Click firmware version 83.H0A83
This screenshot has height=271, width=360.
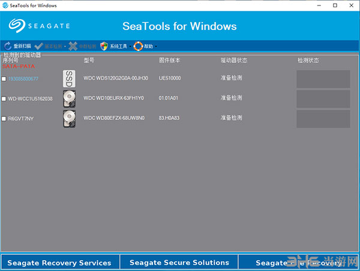[x=169, y=118]
